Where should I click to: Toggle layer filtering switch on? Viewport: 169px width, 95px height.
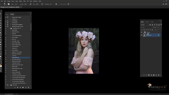(x=161, y=25)
